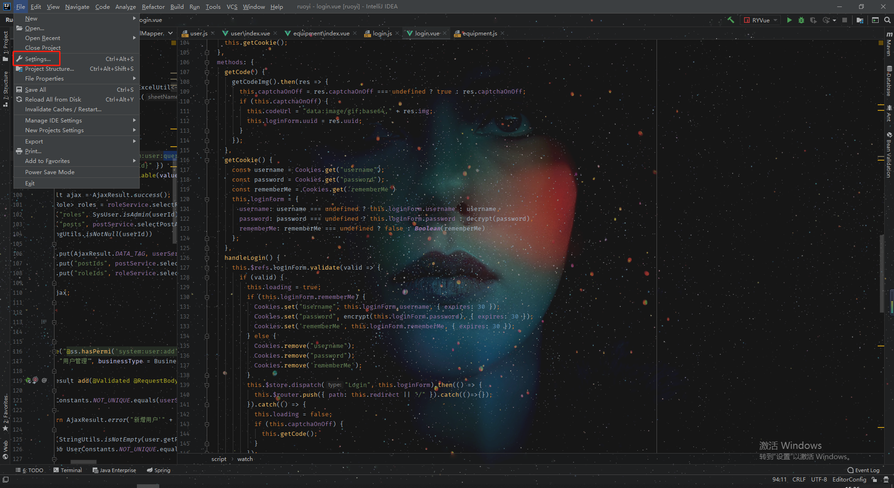
Task: Expand the New Projects Settings submenu
Action: tap(76, 130)
